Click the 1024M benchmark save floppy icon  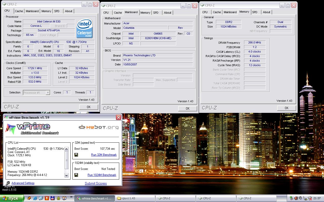76,175
